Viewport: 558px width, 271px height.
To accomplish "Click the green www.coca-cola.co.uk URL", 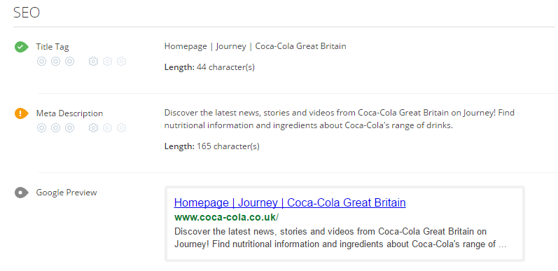I will pos(226,217).
